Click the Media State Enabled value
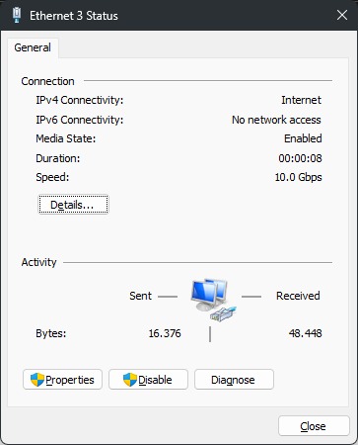The image size is (358, 445). pos(303,138)
